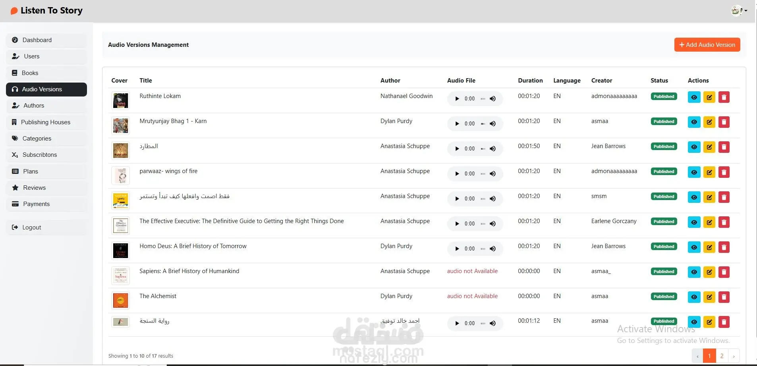Go to Subscribtons
This screenshot has height=366, width=757.
[x=46, y=155]
